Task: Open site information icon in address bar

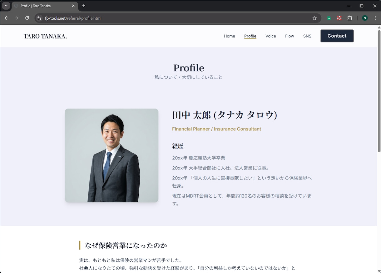Action: click(39, 18)
